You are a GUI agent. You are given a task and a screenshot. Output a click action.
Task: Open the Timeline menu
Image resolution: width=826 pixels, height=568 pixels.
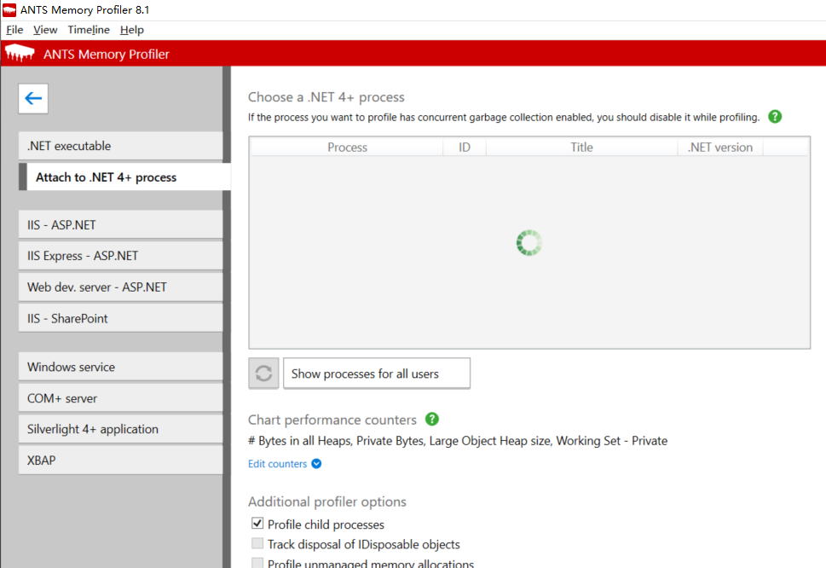[89, 30]
